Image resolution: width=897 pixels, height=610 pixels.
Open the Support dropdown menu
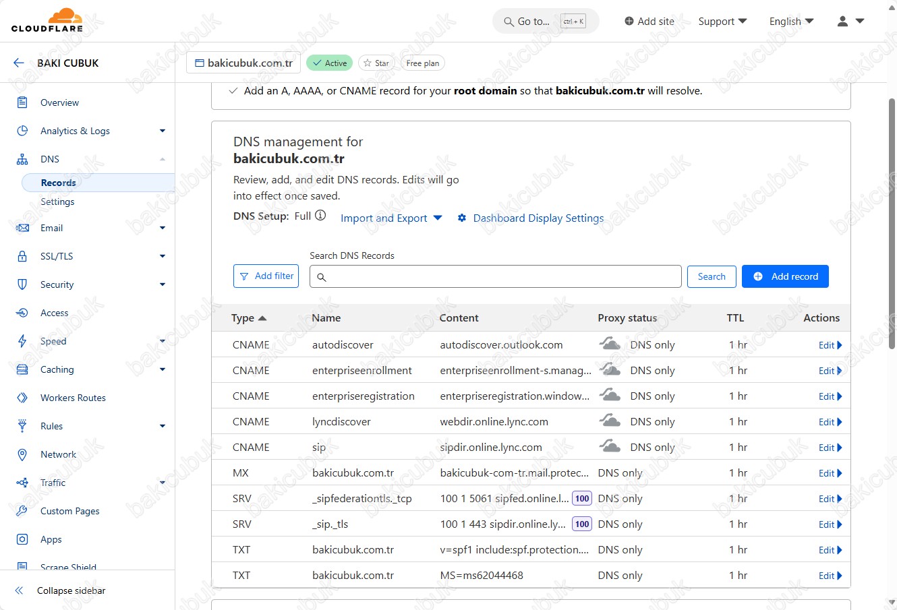click(722, 21)
